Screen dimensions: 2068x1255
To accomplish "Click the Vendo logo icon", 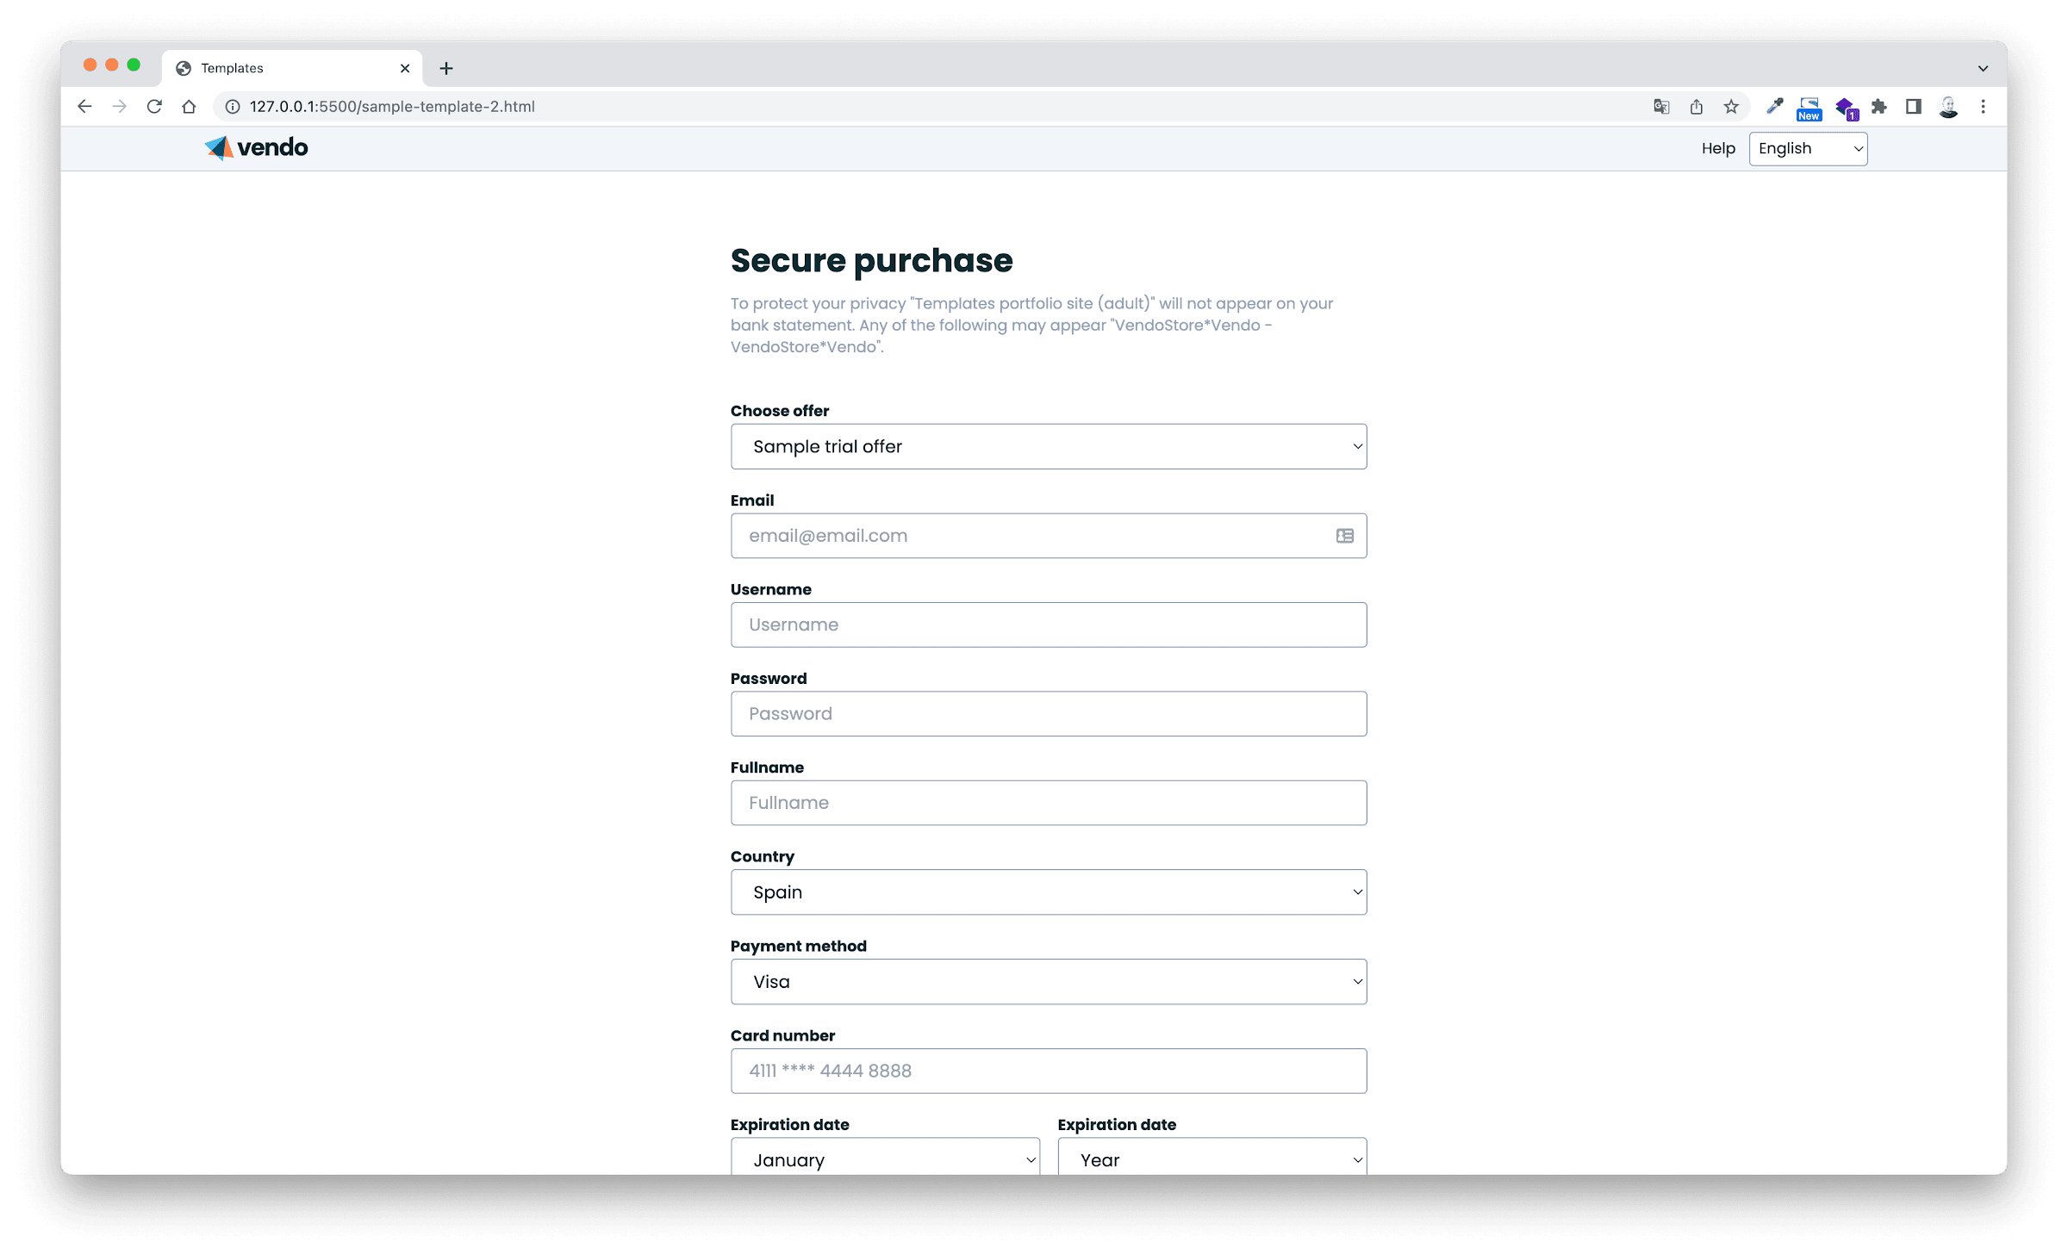I will pos(217,146).
